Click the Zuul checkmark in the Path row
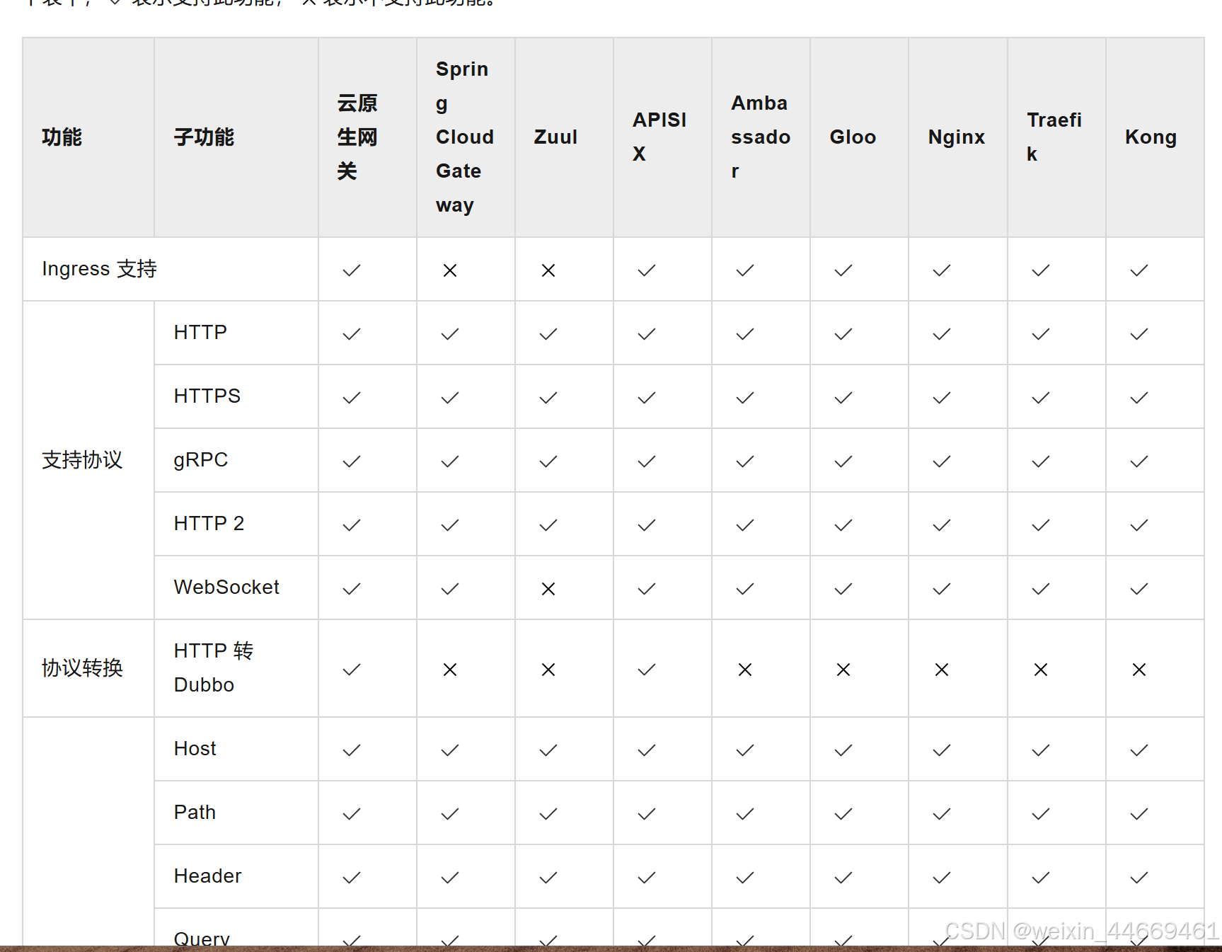This screenshot has height=952, width=1222. click(x=548, y=814)
